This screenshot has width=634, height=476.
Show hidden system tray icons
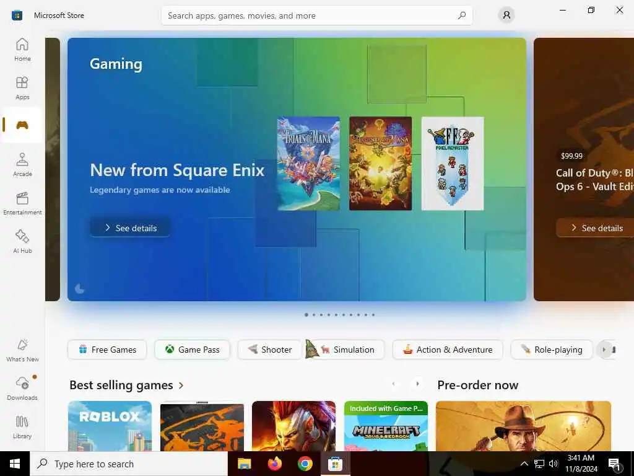[524, 464]
